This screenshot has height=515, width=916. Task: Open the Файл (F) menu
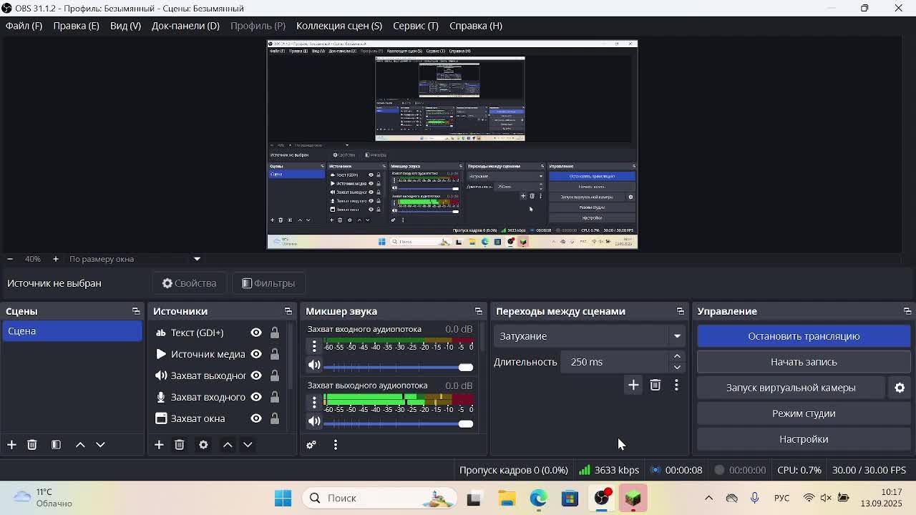pos(24,26)
